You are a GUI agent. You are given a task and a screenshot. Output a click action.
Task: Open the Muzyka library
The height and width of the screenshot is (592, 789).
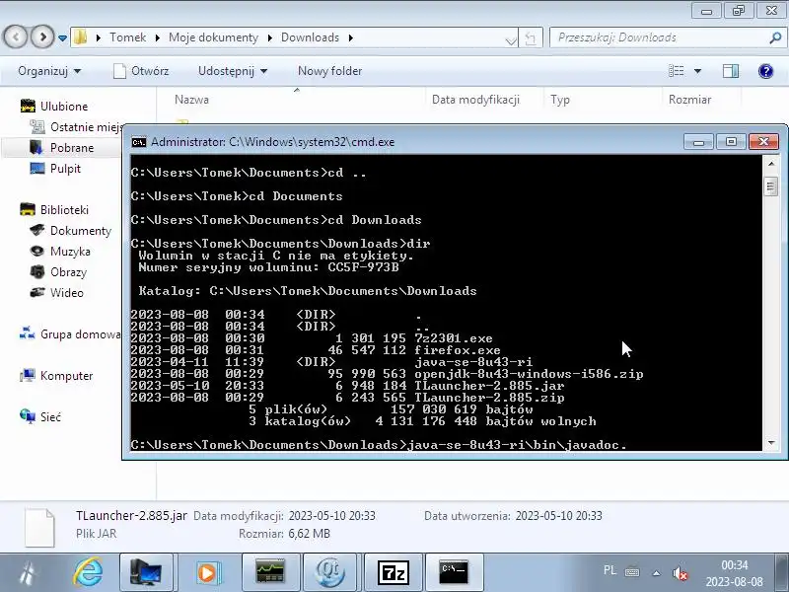coord(60,252)
